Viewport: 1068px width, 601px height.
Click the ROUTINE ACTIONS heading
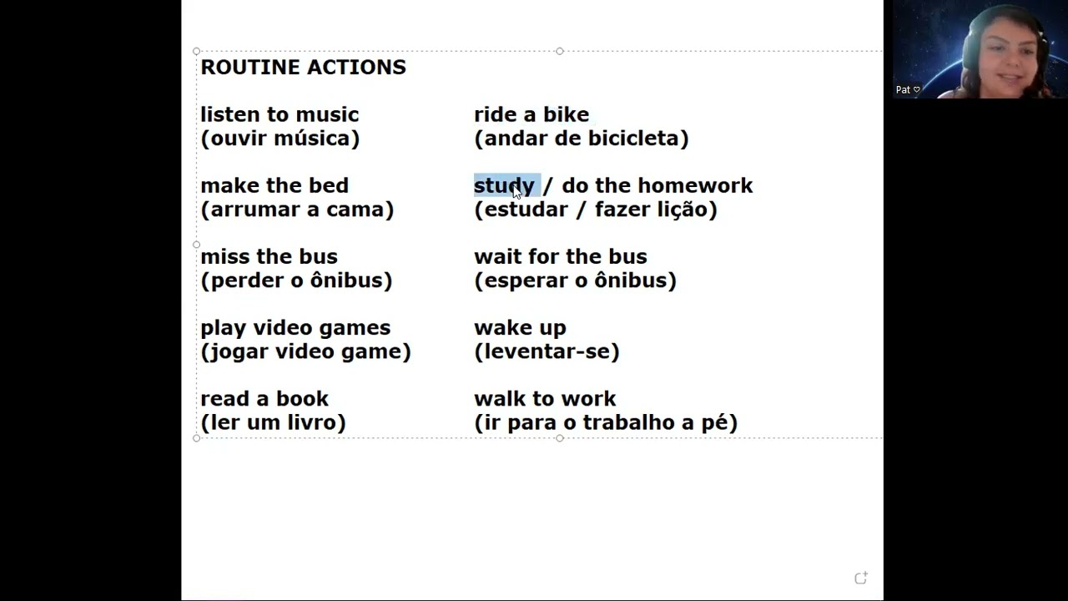[303, 68]
